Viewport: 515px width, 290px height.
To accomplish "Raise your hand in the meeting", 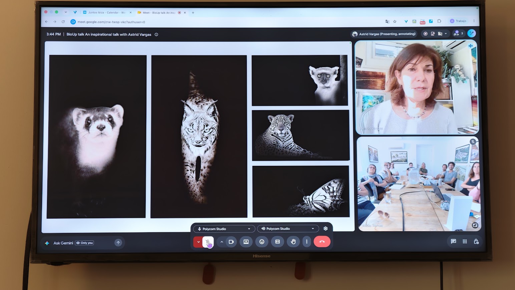I will pyautogui.click(x=293, y=242).
